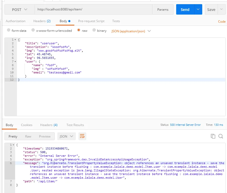The image size is (227, 193).
Task: Collapse the root JSON fold arrow in request
Action: tap(15, 40)
